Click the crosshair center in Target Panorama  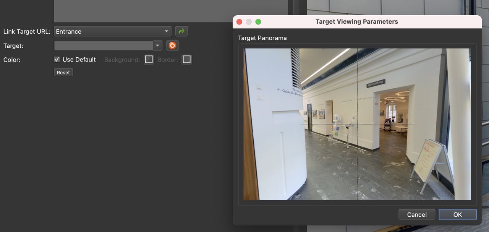357,124
